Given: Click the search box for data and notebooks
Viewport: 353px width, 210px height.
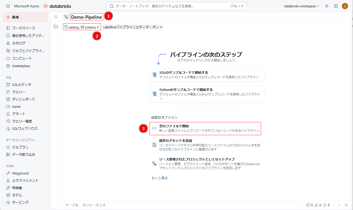Looking at the screenshot, I should [x=176, y=6].
